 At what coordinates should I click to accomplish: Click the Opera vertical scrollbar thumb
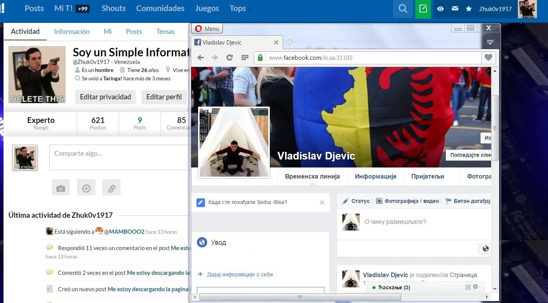(495, 128)
